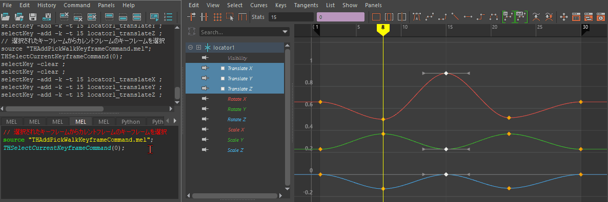Toggle the Show History only layout
Viewport: 608px width, 202px height.
[109, 17]
